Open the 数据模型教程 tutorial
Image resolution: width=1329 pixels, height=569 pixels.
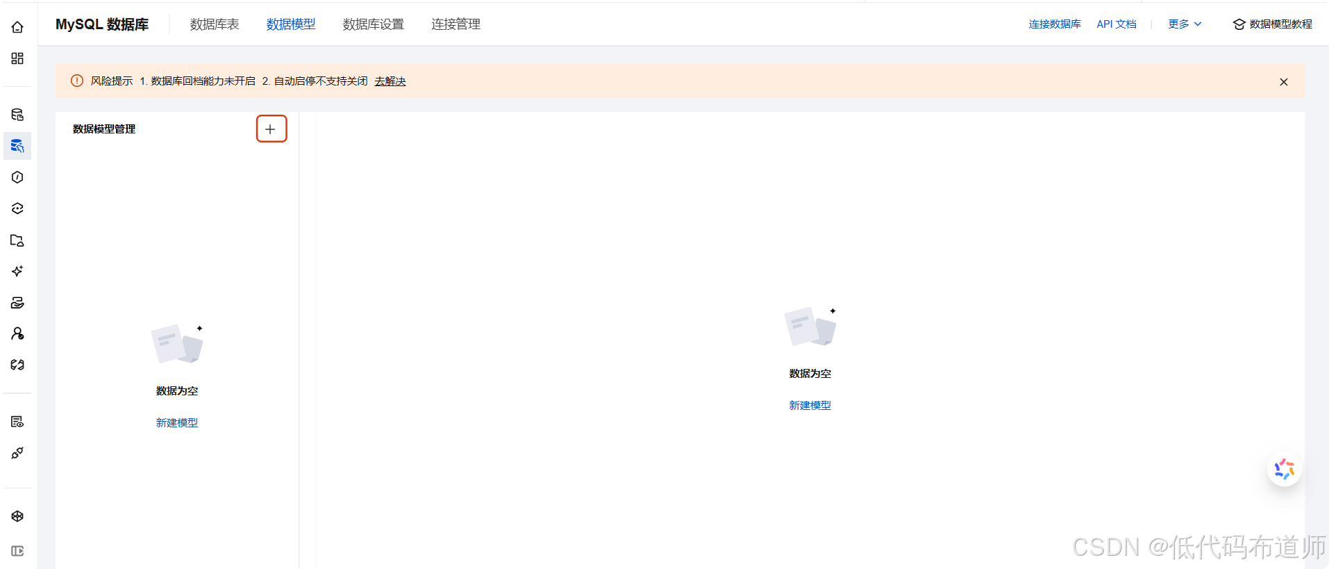point(1273,24)
